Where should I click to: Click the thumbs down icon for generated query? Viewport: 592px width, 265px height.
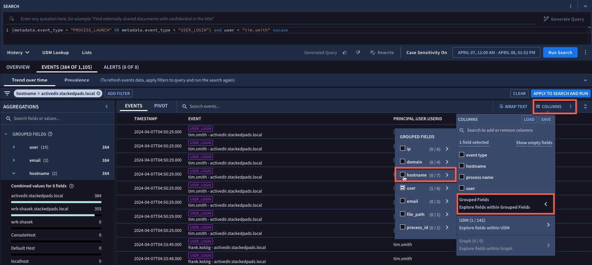click(358, 52)
